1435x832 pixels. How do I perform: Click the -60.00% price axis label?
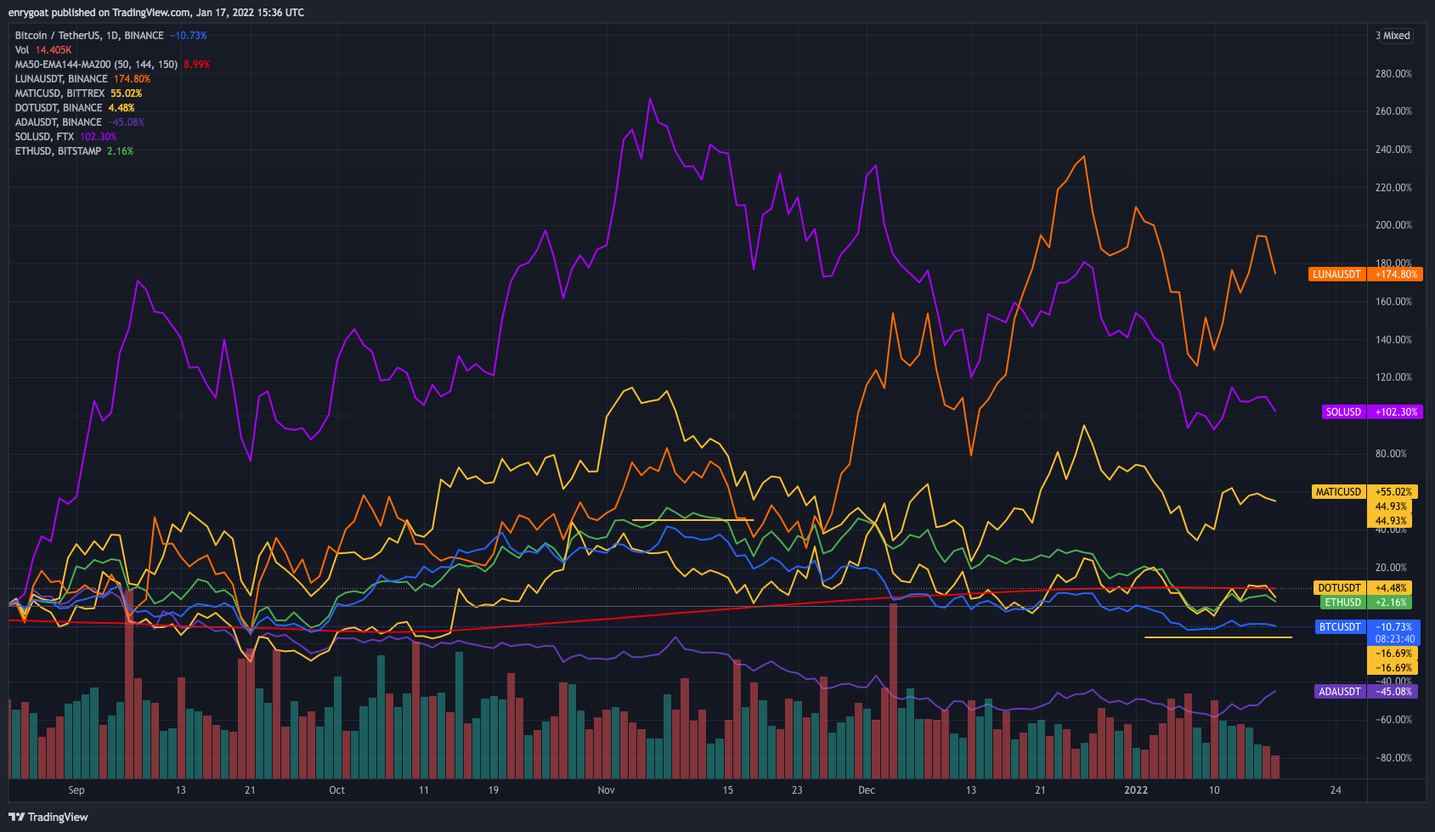(x=1393, y=720)
